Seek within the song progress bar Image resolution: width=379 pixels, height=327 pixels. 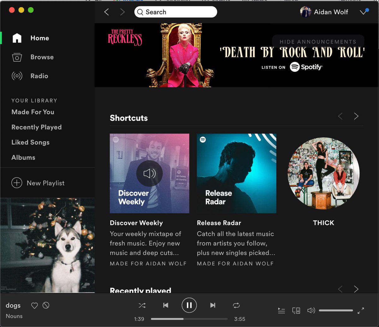pos(189,319)
